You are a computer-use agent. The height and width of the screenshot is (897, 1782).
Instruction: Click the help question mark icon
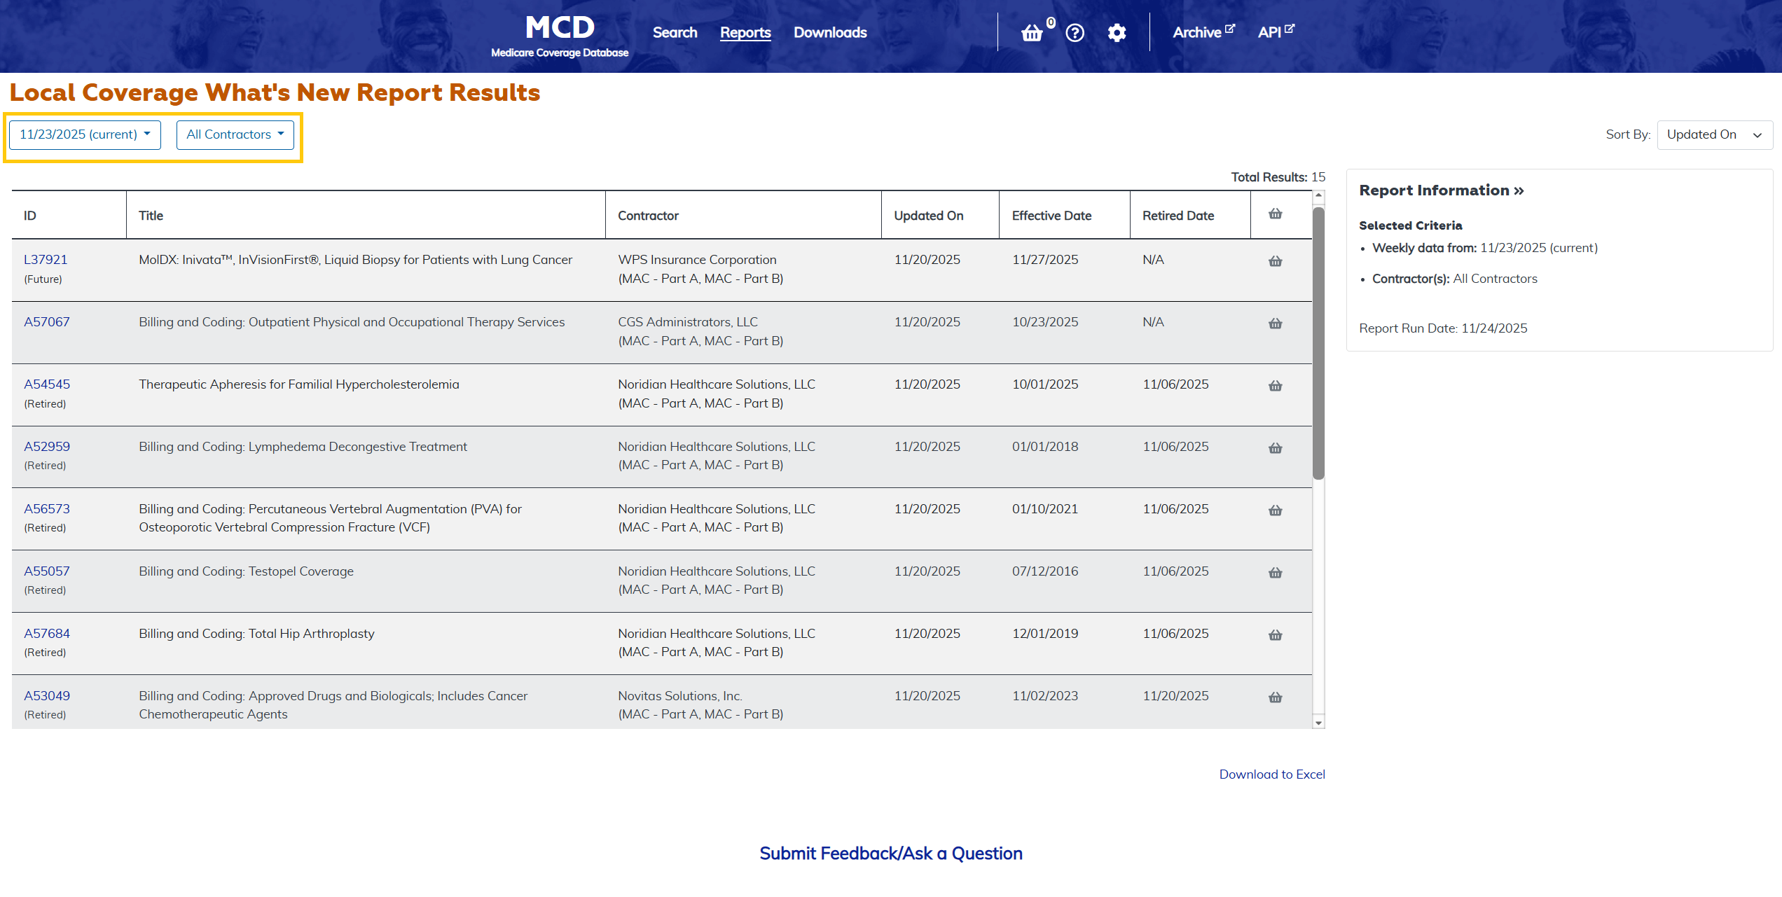coord(1075,33)
